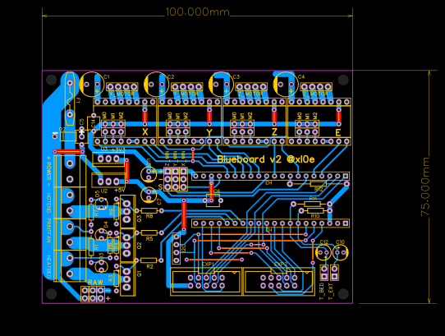
Task: Select transistor Q2 footprint
Action: 127,245
